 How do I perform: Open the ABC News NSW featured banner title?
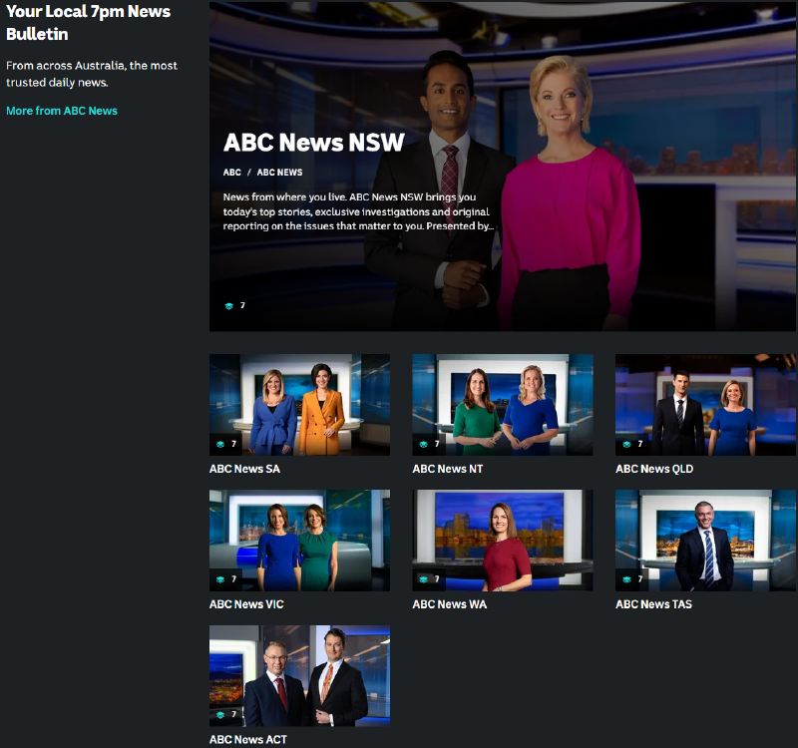[x=313, y=143]
